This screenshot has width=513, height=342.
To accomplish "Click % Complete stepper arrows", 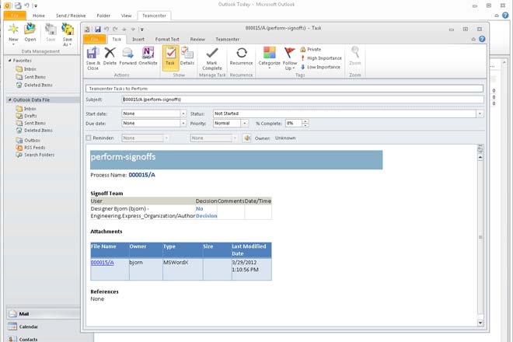I will pos(305,124).
